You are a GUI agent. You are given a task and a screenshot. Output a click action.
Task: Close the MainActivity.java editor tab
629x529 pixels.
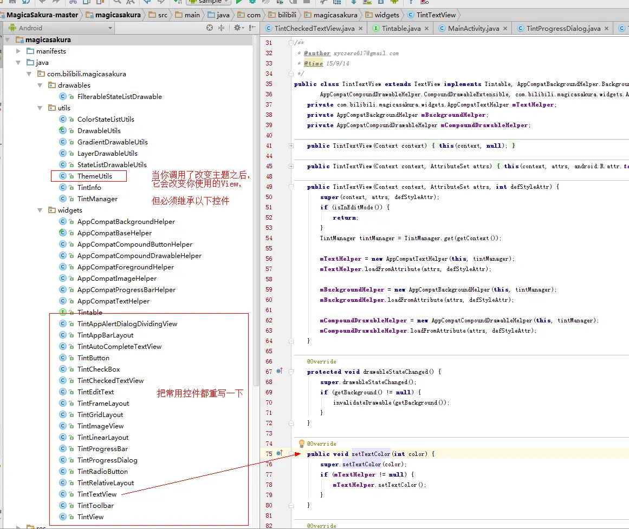tap(505, 29)
